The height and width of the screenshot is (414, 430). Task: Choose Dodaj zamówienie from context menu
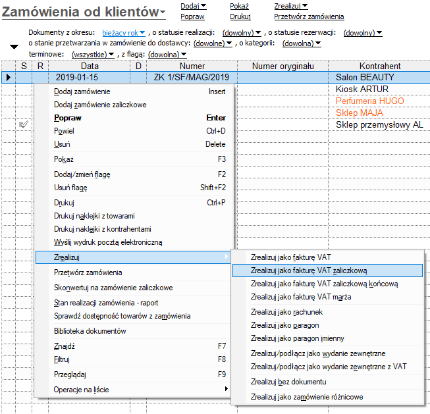tap(134, 91)
